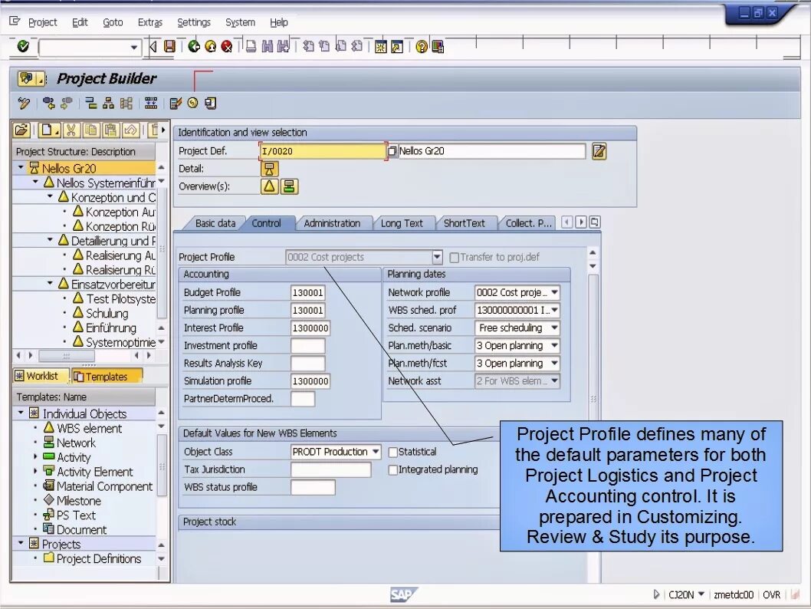Click the New object icon with dropdown in structure toolbar
The width and height of the screenshot is (811, 609).
tap(51, 130)
